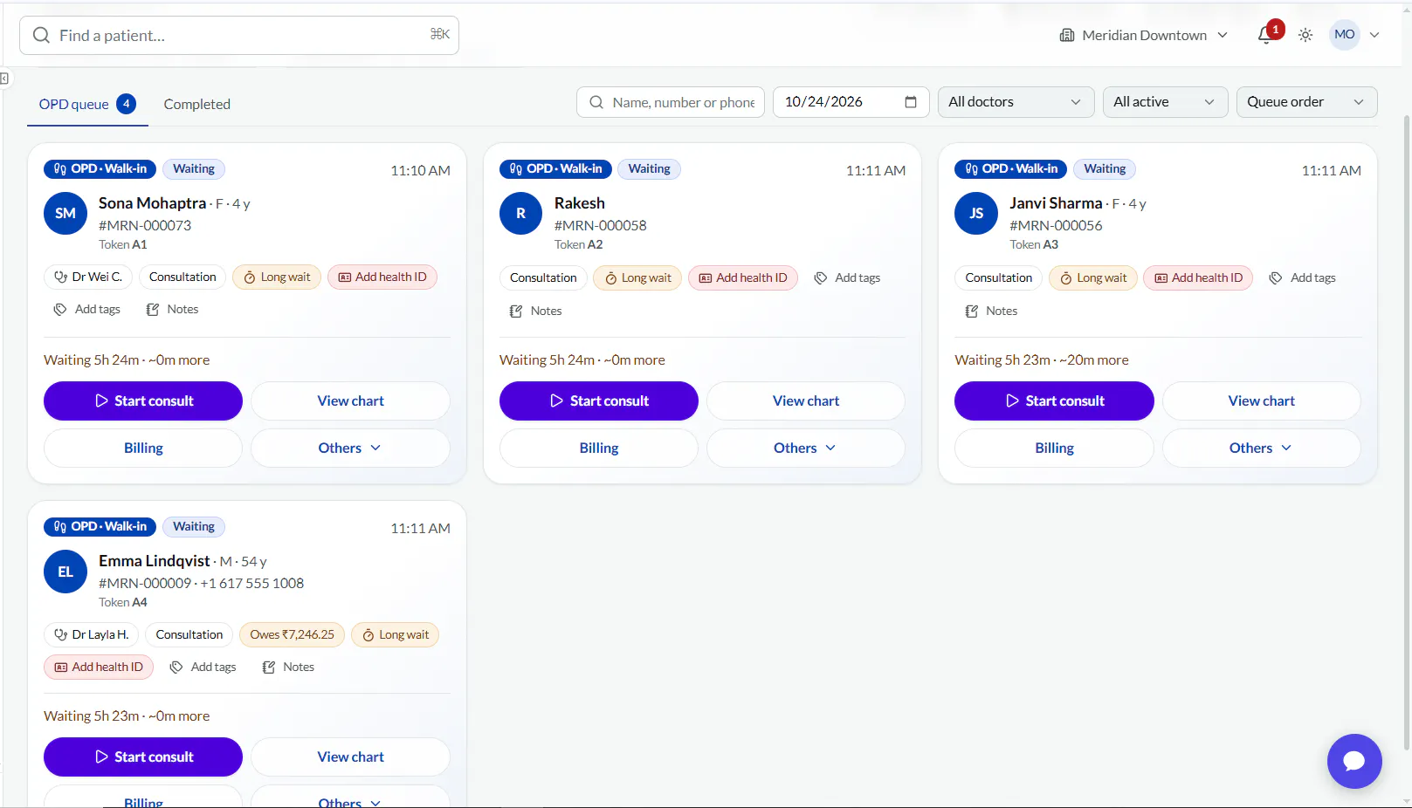Open Billing for Janvi Sharma

pyautogui.click(x=1054, y=448)
